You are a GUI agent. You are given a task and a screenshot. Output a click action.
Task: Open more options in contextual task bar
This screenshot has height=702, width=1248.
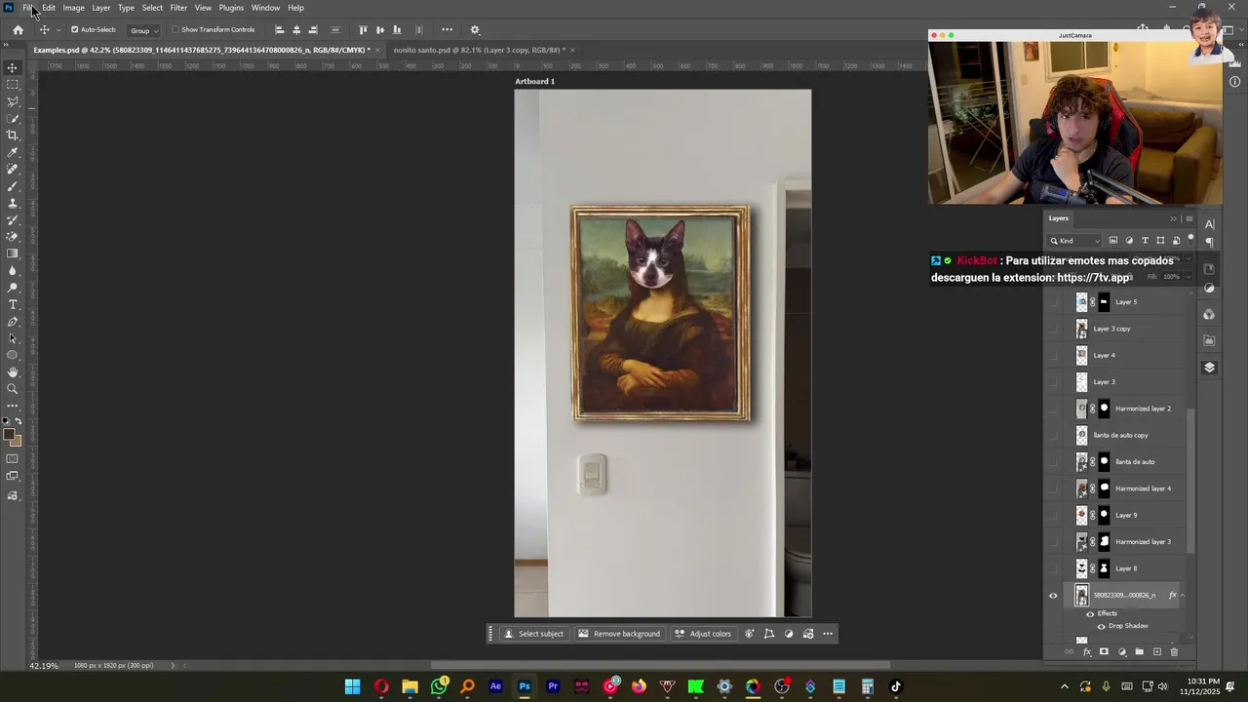coord(828,634)
